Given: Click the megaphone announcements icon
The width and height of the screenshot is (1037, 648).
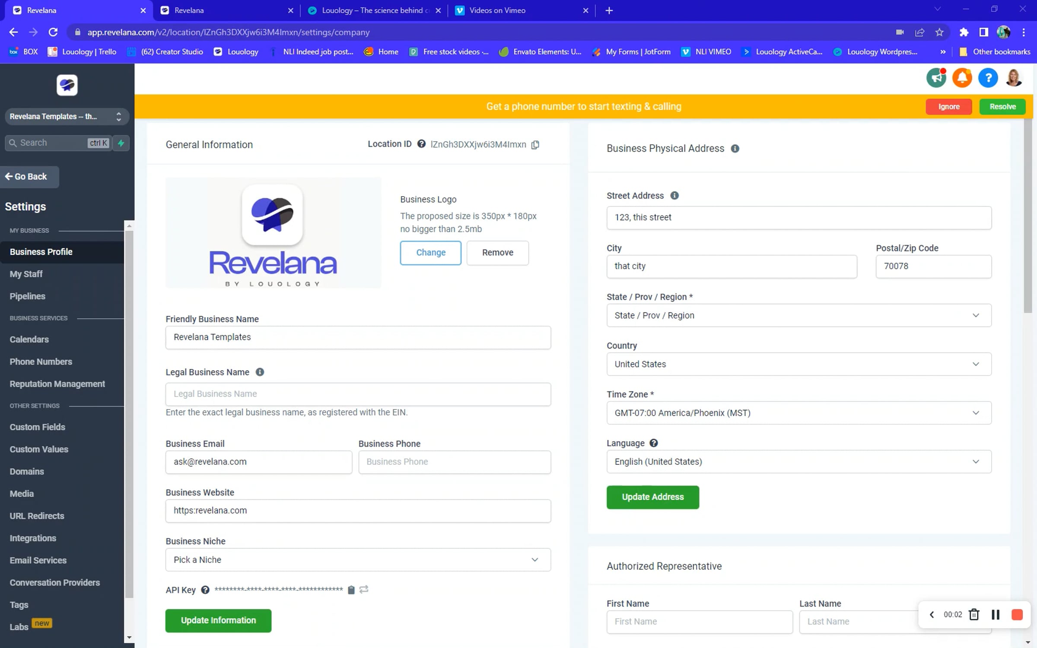Looking at the screenshot, I should pos(936,78).
